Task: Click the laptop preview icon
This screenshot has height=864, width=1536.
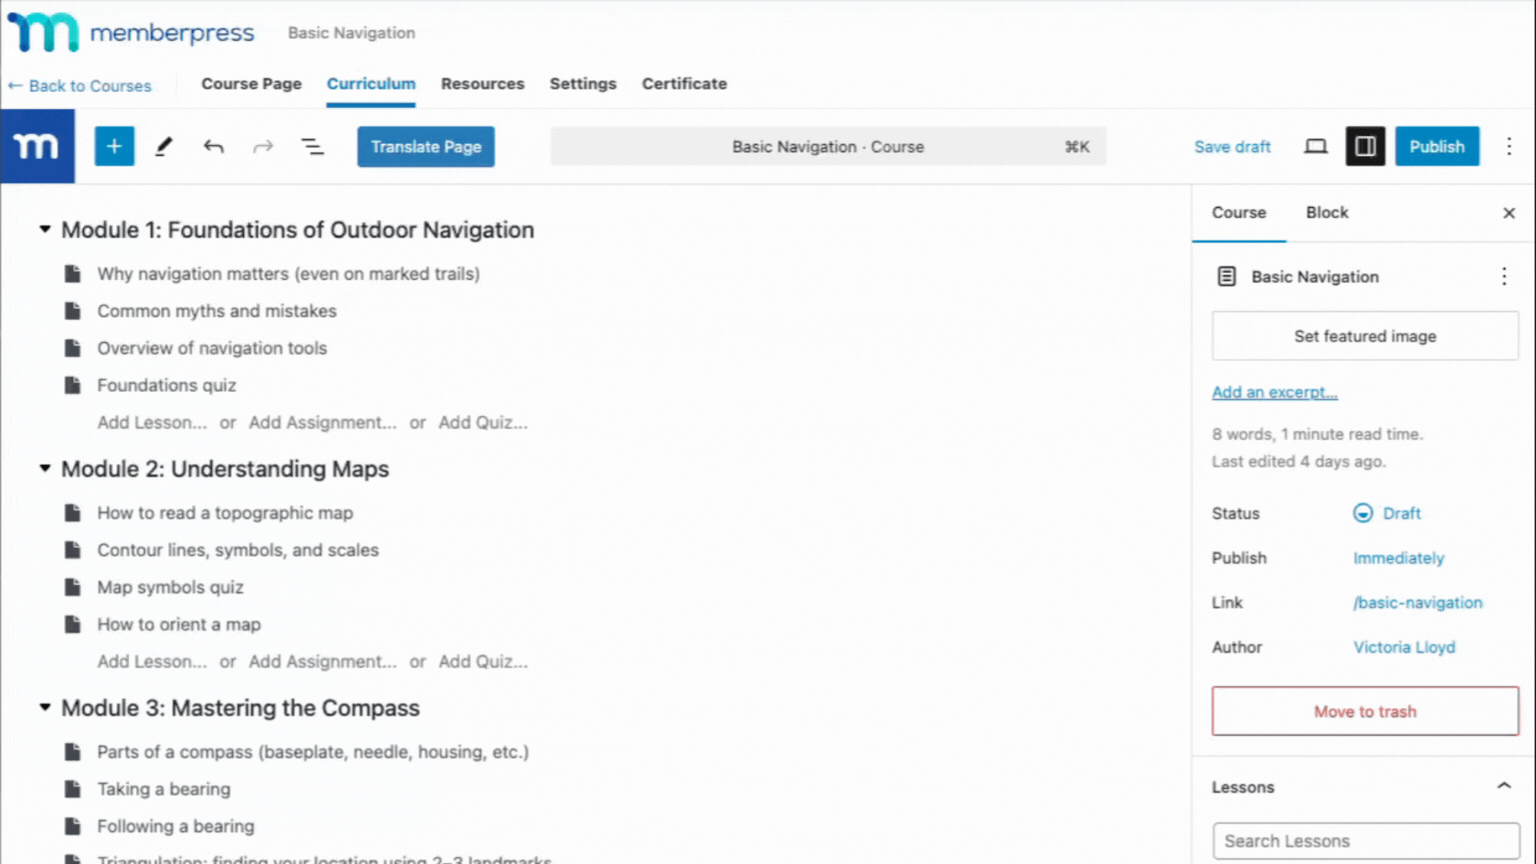Action: (x=1315, y=146)
